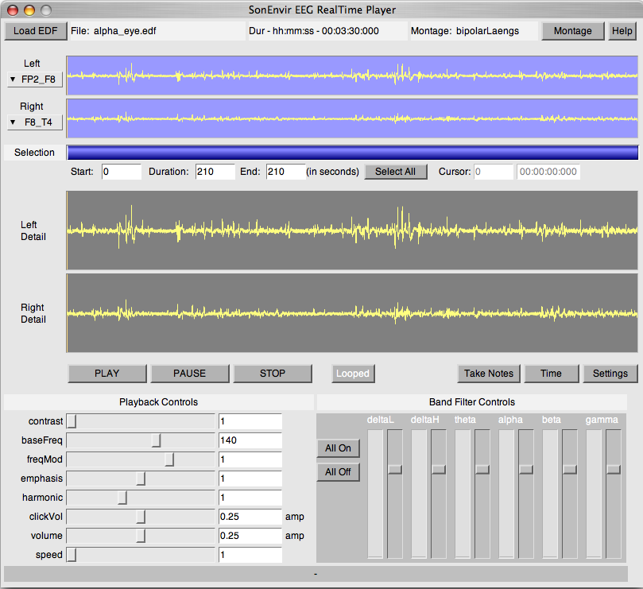This screenshot has width=643, height=589.
Task: Click the Select All button
Action: (x=395, y=172)
